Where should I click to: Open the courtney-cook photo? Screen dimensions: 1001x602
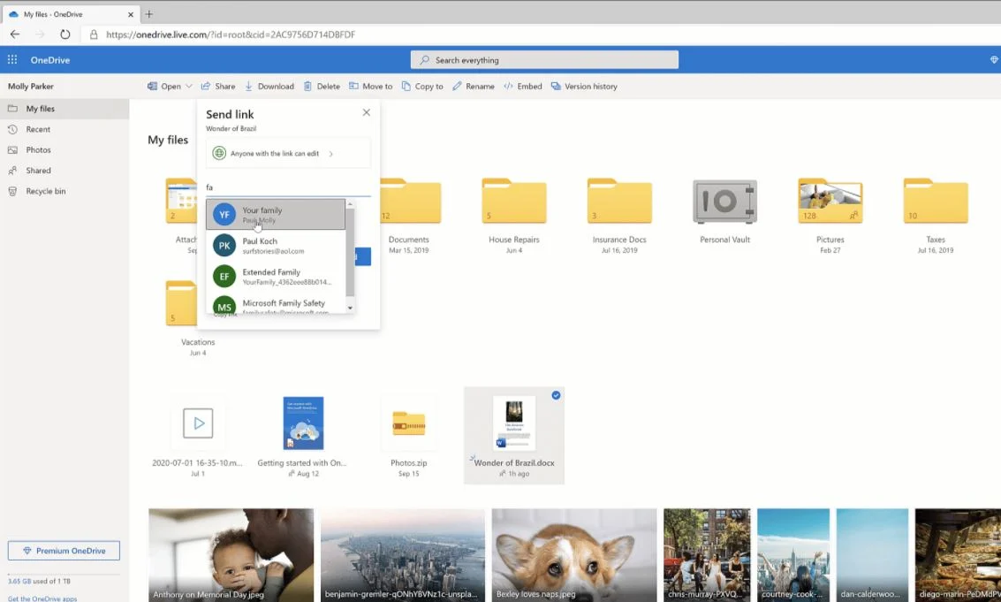point(793,555)
